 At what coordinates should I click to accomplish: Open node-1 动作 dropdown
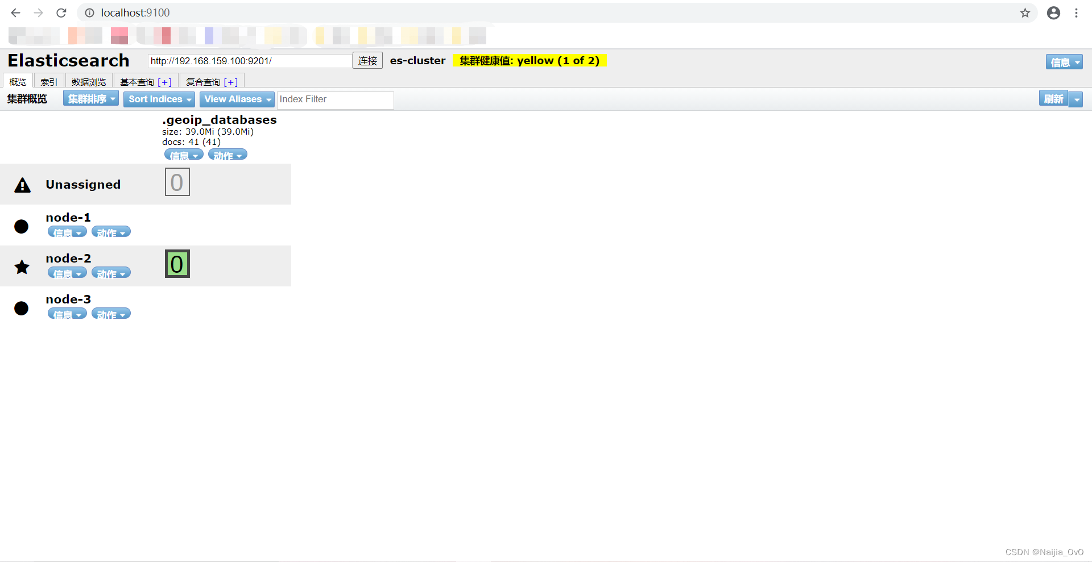[x=111, y=232]
